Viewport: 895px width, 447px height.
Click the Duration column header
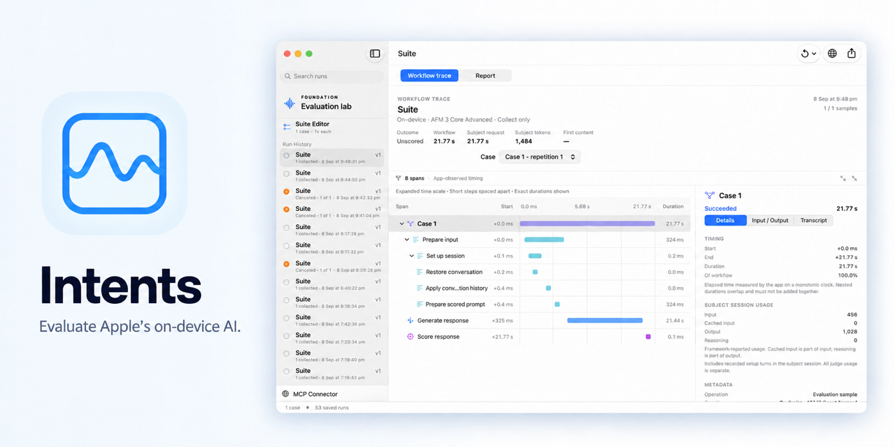[x=673, y=207]
